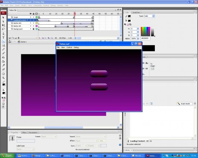Open the B value dropdown arrow
The image size is (198, 158).
coord(138,35)
